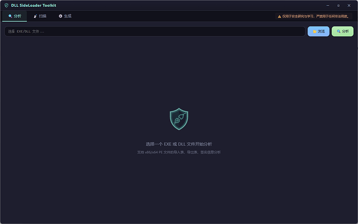Click the gear icon beside 生成
Viewport: 358px width, 224px height.
[x=60, y=16]
